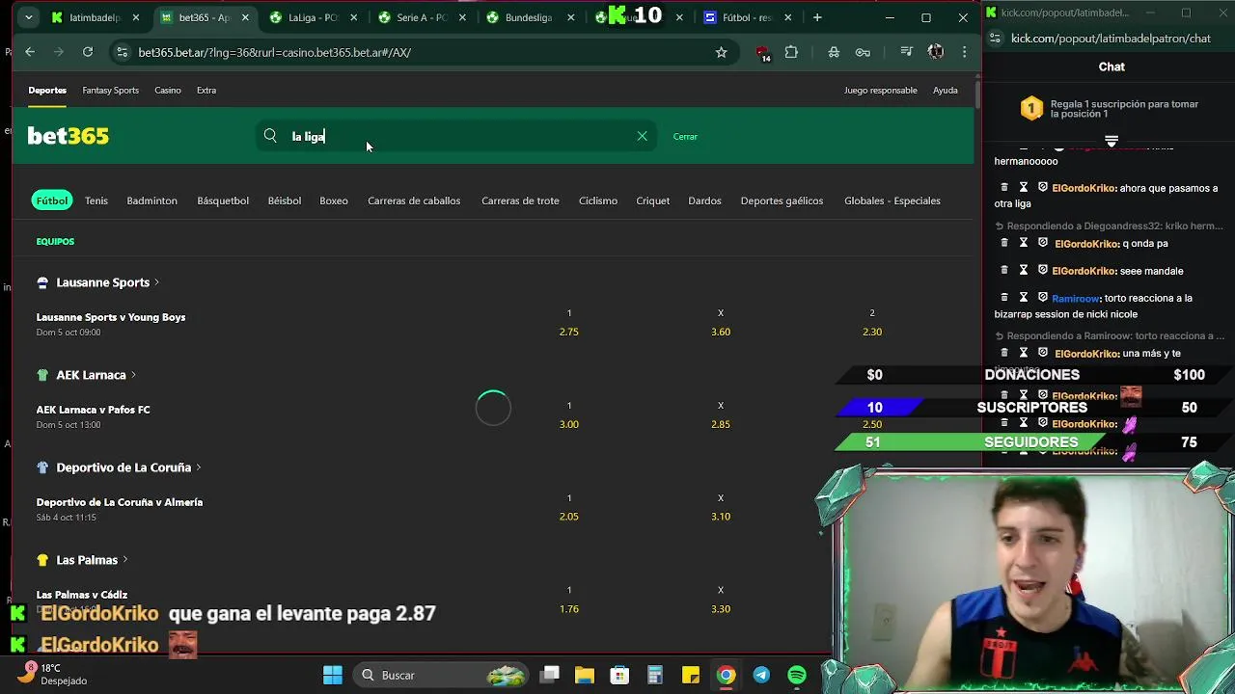Open Lausanne Sports v Young Boys match

click(111, 317)
